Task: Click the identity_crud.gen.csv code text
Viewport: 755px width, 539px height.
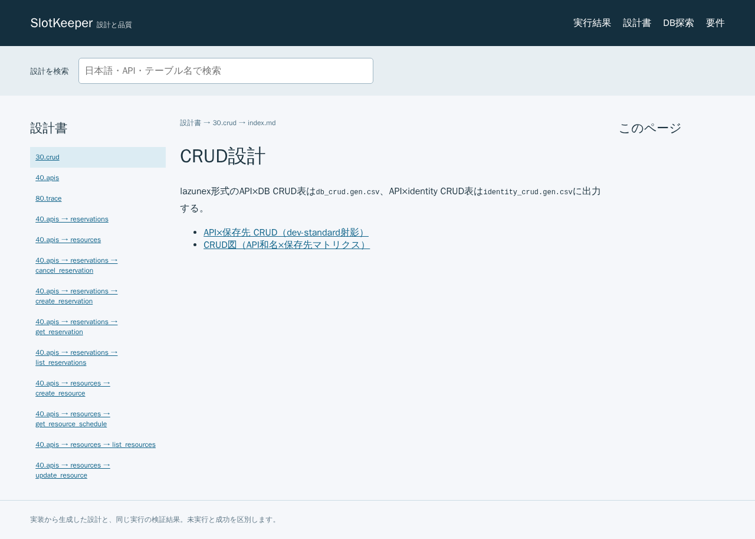Action: click(x=528, y=192)
